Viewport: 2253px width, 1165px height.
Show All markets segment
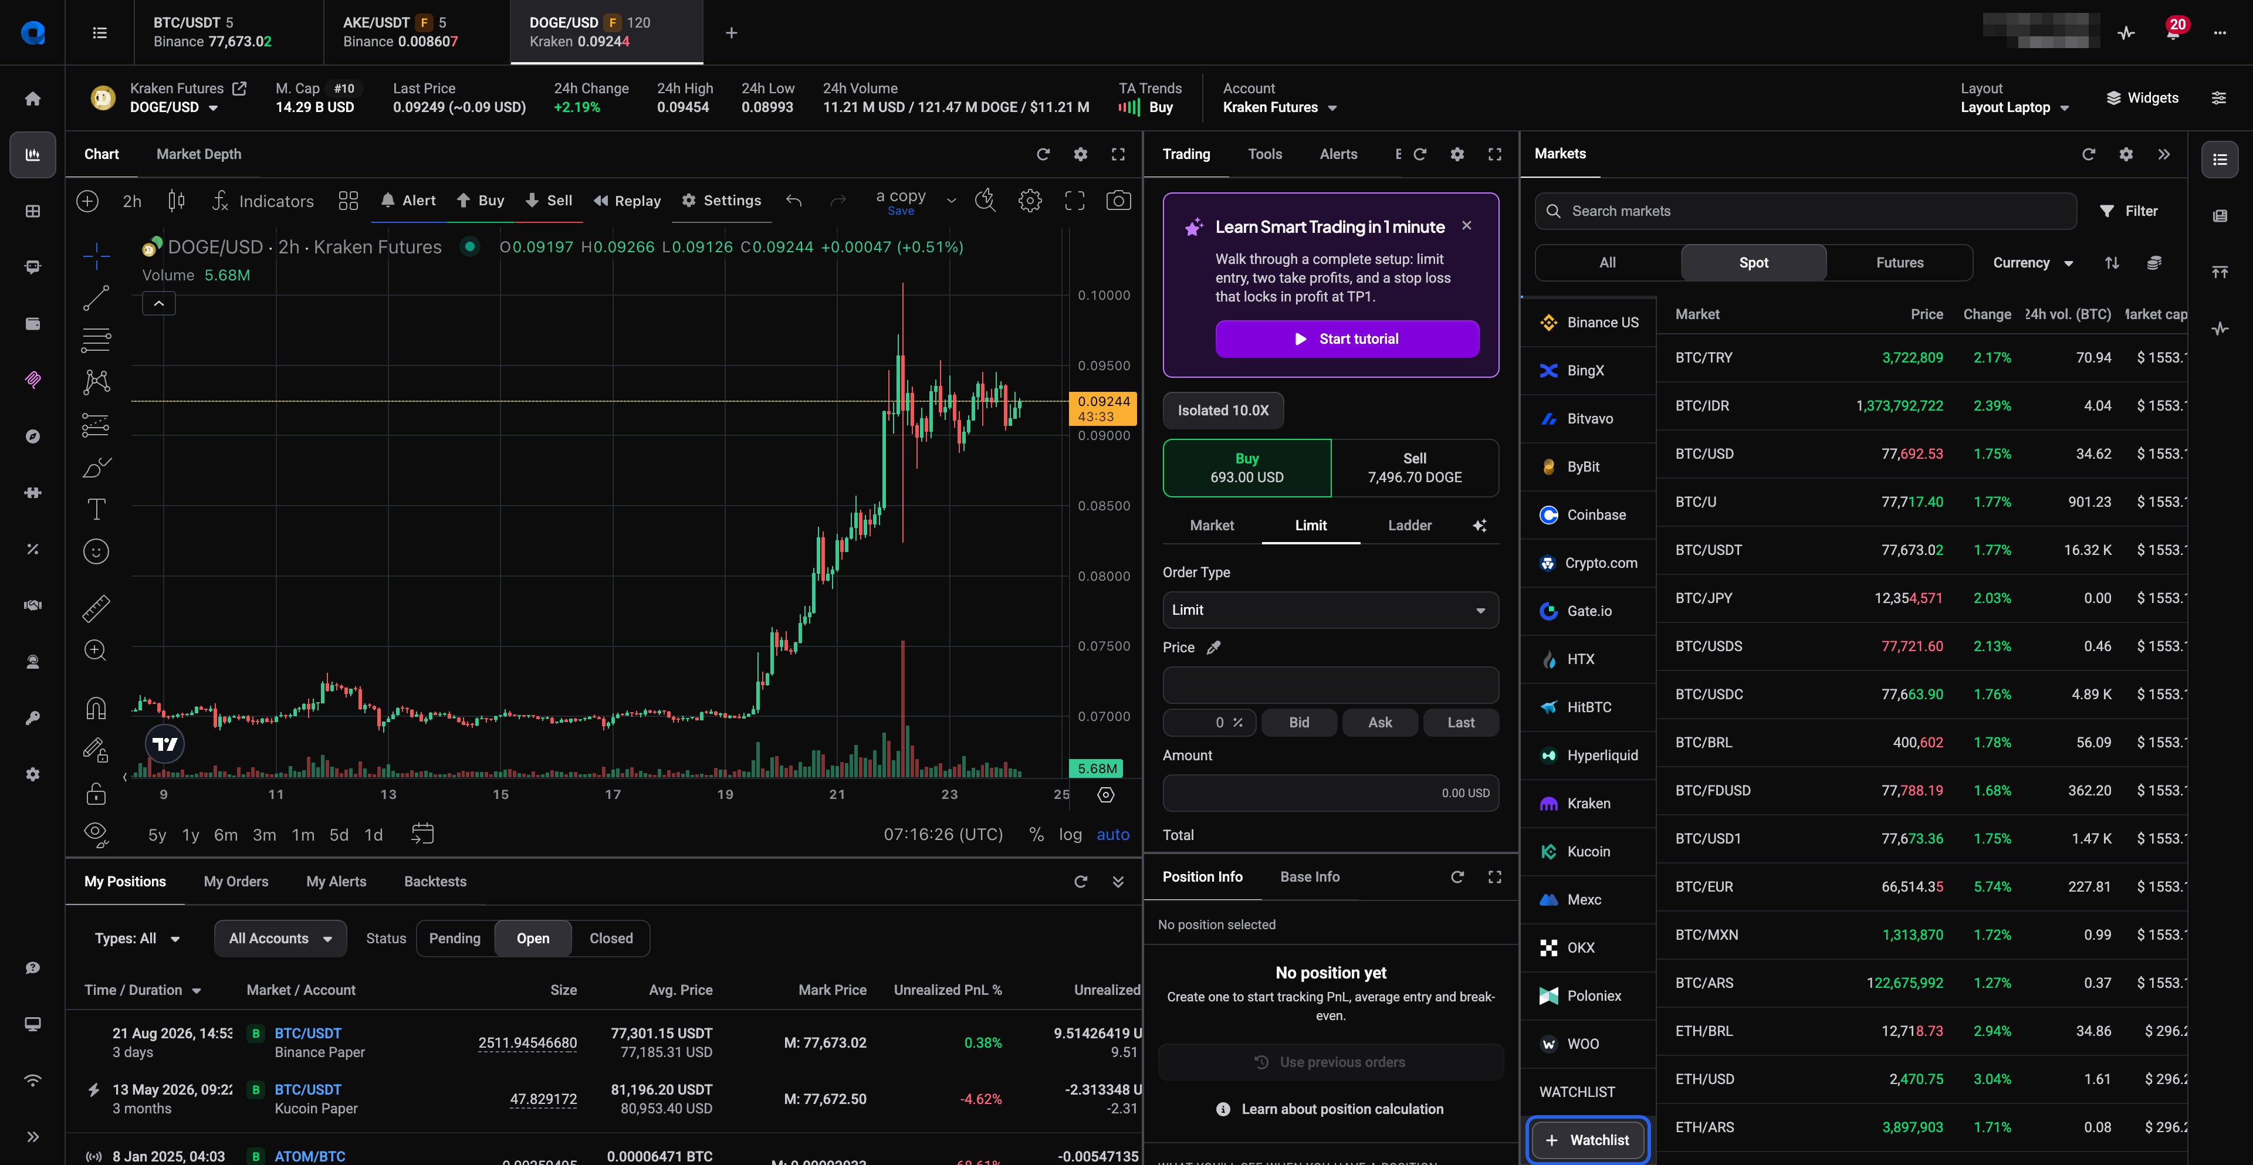[x=1608, y=262]
